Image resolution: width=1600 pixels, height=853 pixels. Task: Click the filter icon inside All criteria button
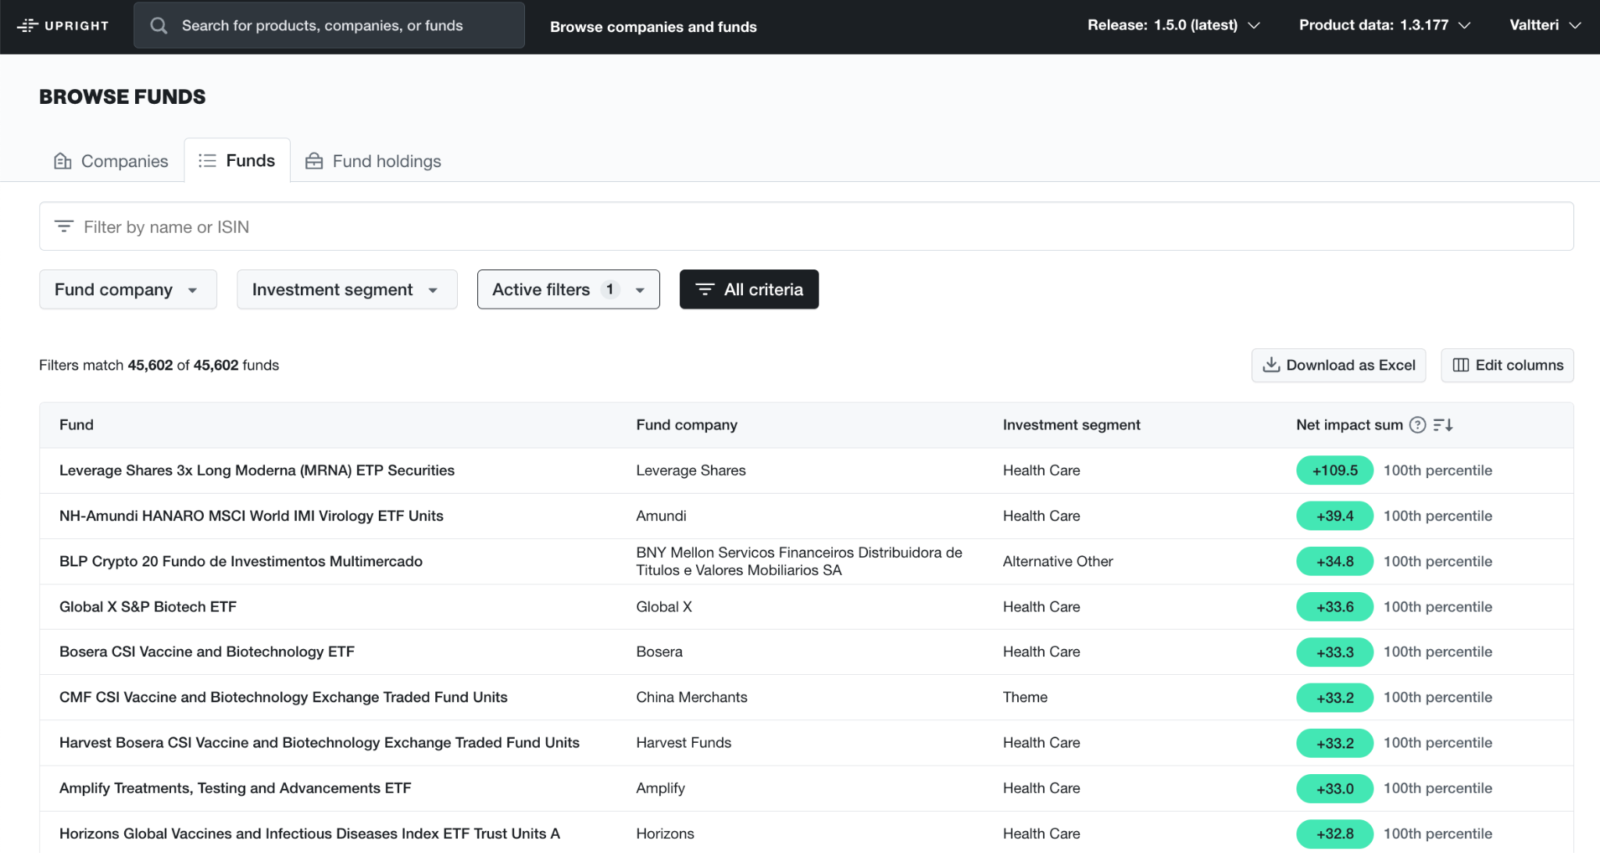pos(705,289)
